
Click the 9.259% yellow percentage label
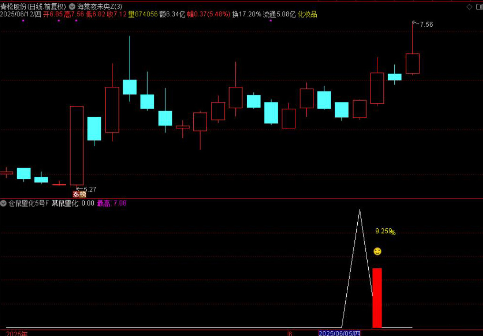tap(385, 232)
